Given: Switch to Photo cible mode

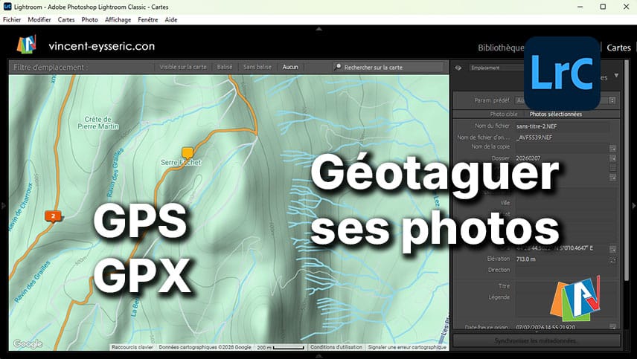Looking at the screenshot, I should (x=504, y=114).
